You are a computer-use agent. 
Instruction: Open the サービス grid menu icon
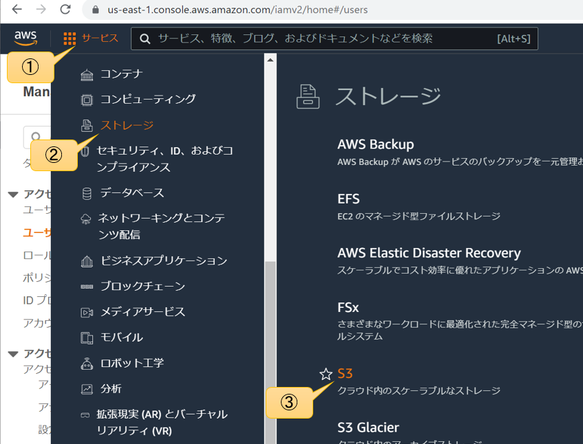pyautogui.click(x=70, y=38)
